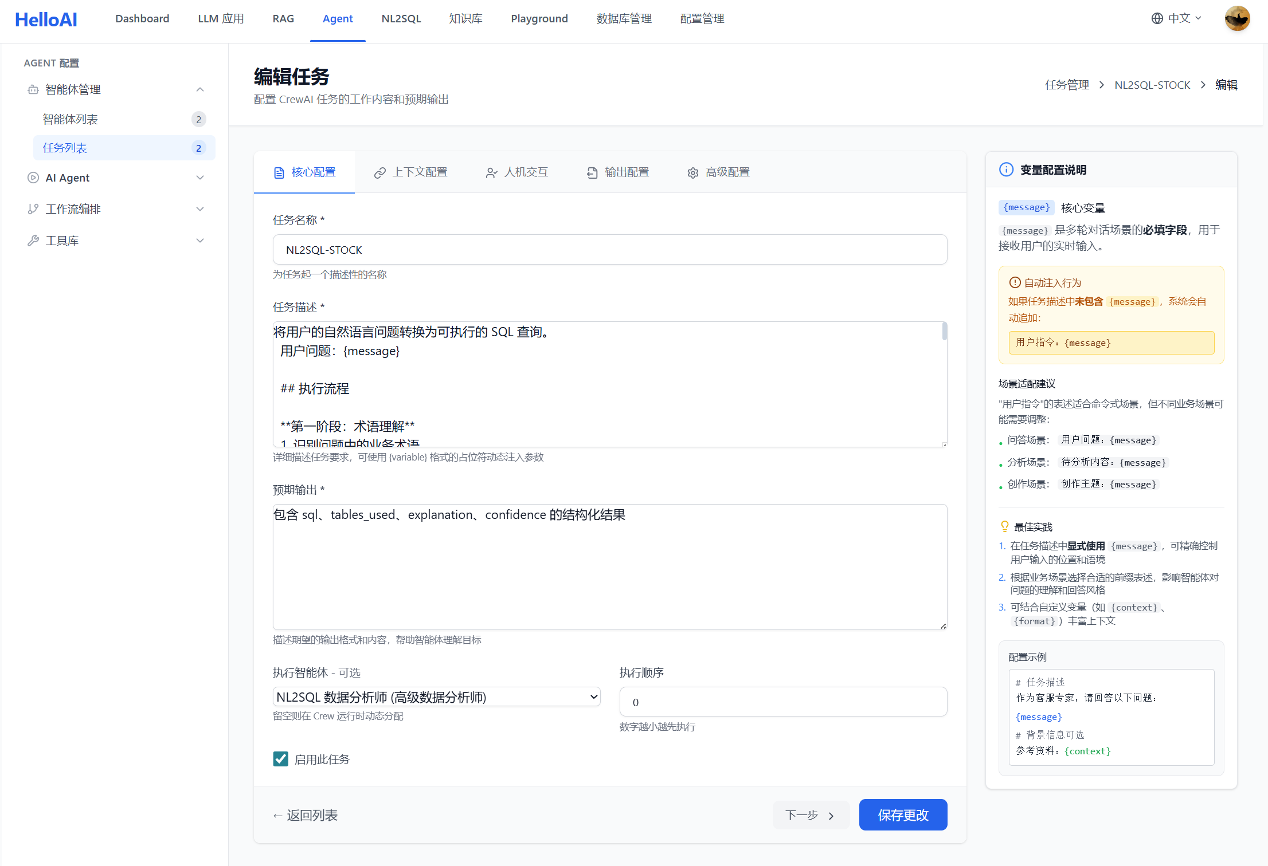The height and width of the screenshot is (866, 1268).
Task: Click the 保存更改 button
Action: pos(903,814)
